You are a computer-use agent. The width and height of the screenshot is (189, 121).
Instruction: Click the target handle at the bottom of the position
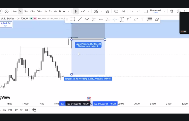click(72, 75)
